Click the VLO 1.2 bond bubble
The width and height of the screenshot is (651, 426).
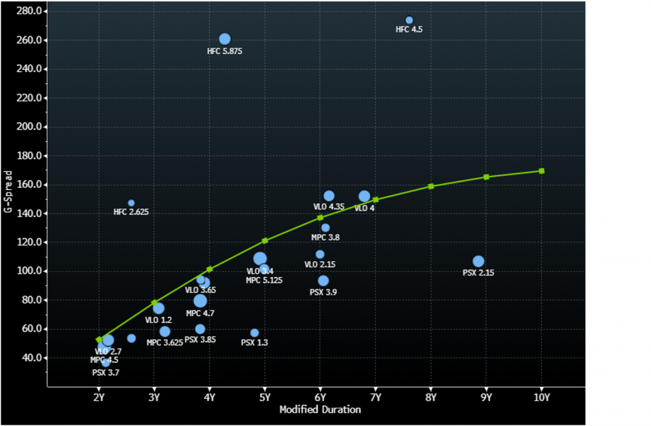coord(158,309)
